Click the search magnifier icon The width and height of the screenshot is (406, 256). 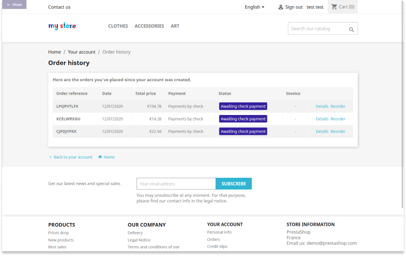[351, 29]
